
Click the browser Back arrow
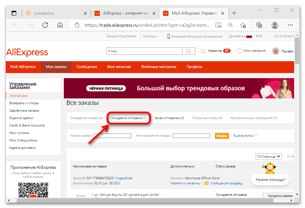[15, 25]
